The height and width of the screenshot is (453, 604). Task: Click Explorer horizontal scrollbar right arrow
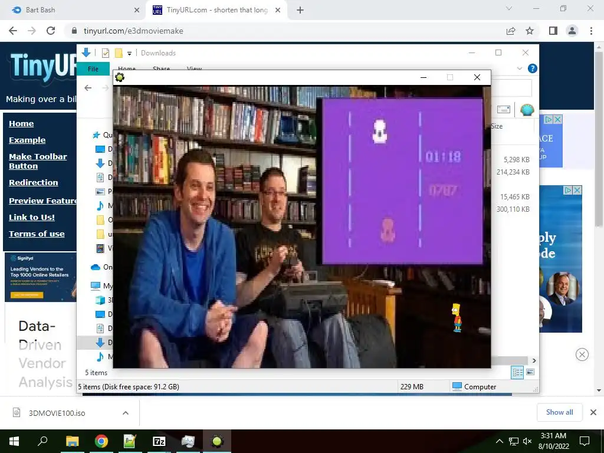point(534,360)
